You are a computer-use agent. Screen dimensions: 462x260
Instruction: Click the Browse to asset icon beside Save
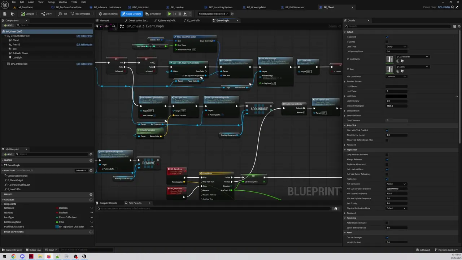(12, 14)
